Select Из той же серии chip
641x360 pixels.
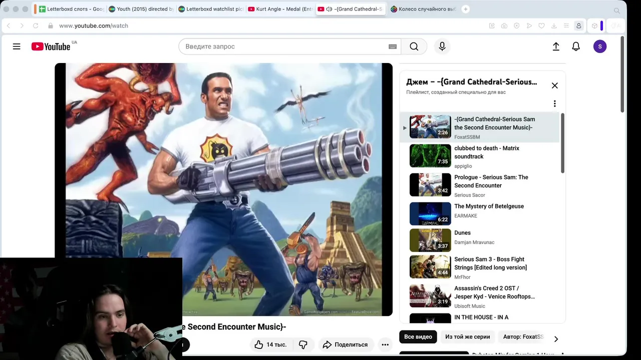point(468,336)
